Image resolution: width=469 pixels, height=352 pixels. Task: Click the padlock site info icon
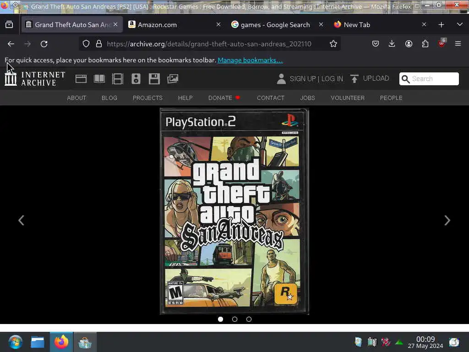(x=99, y=44)
